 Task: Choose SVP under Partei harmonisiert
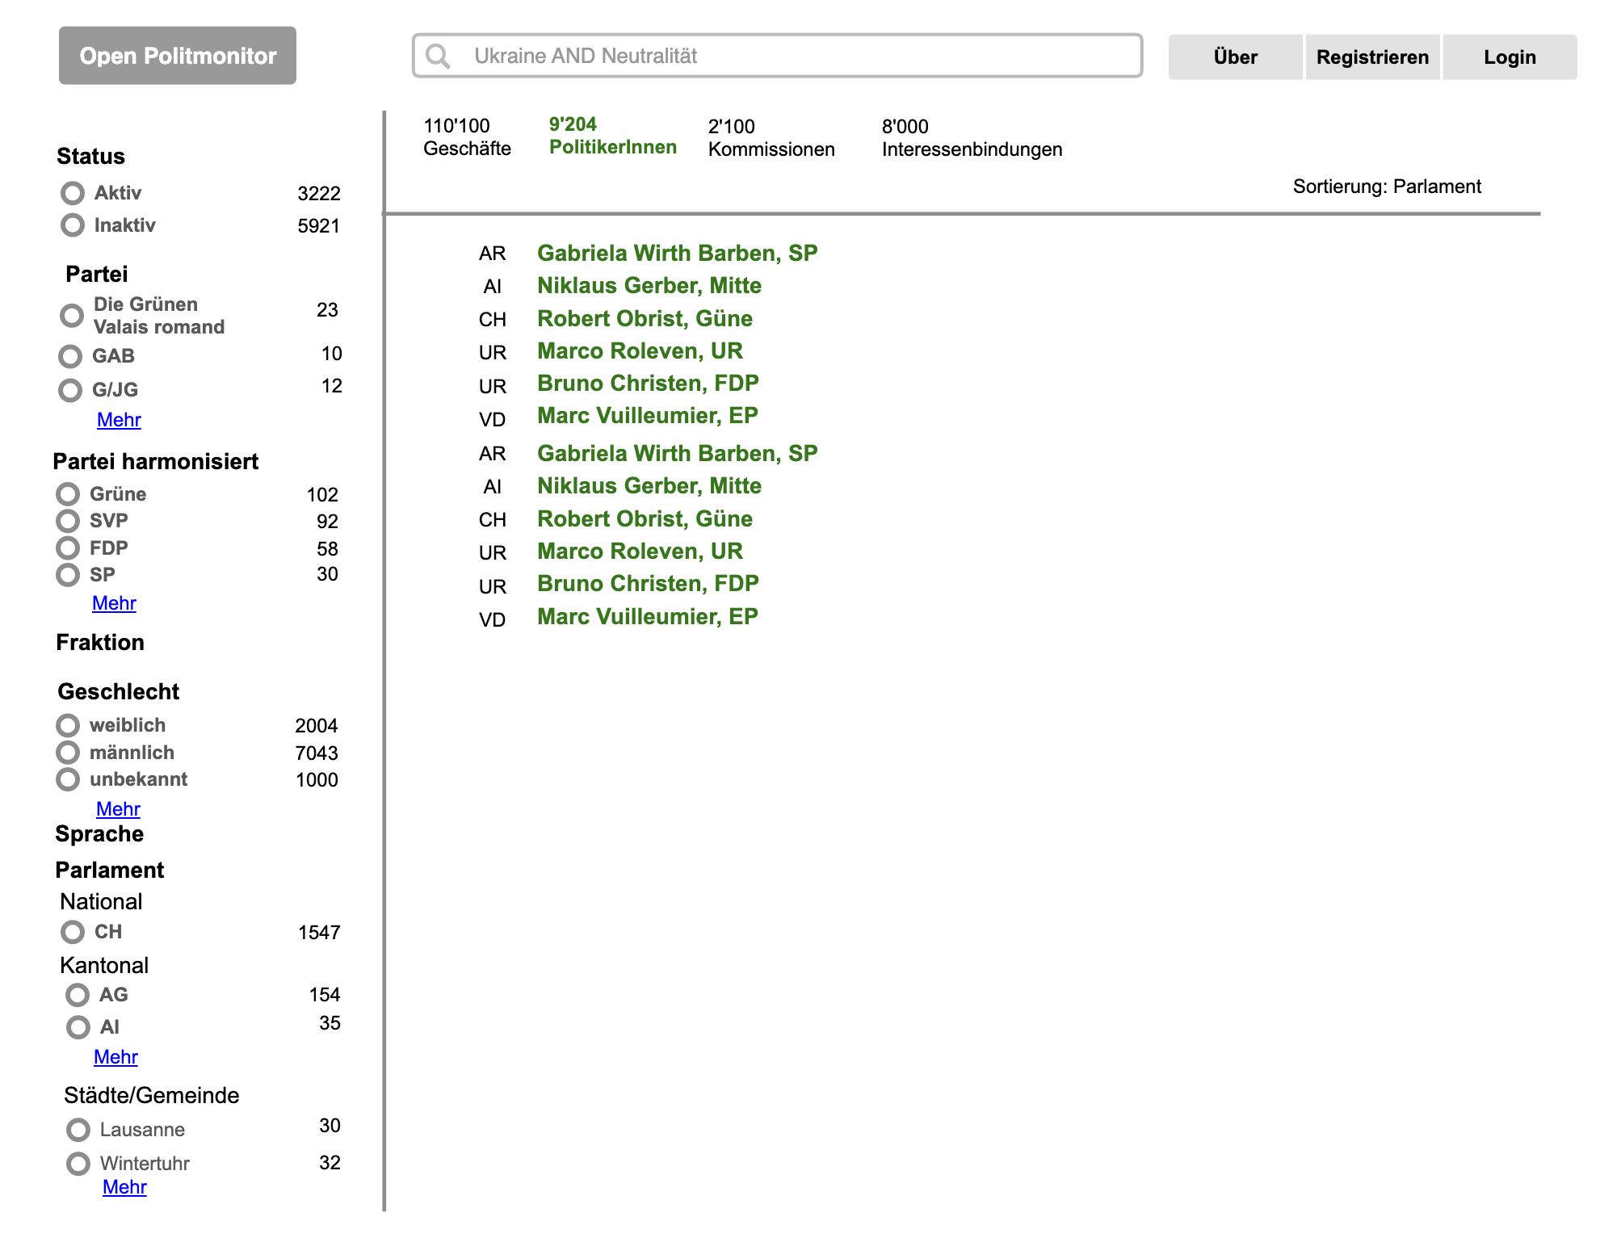pyautogui.click(x=68, y=521)
